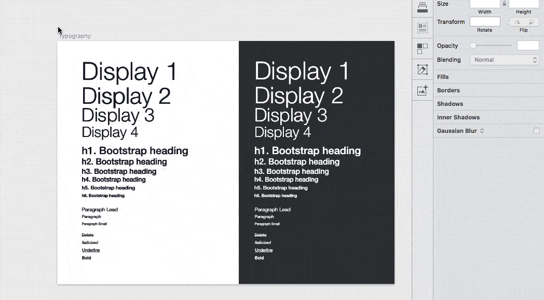Expand the Borders section
This screenshot has width=544, height=300.
pos(448,90)
